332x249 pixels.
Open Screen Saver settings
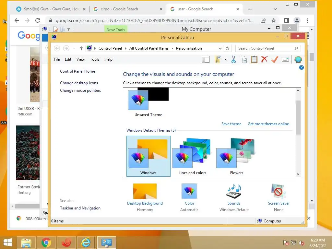[x=279, y=197]
